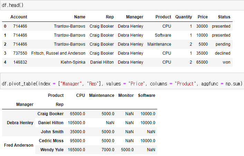Click the Daniel Hilton pivot row label
The image size is (244, 156).
click(x=51, y=123)
